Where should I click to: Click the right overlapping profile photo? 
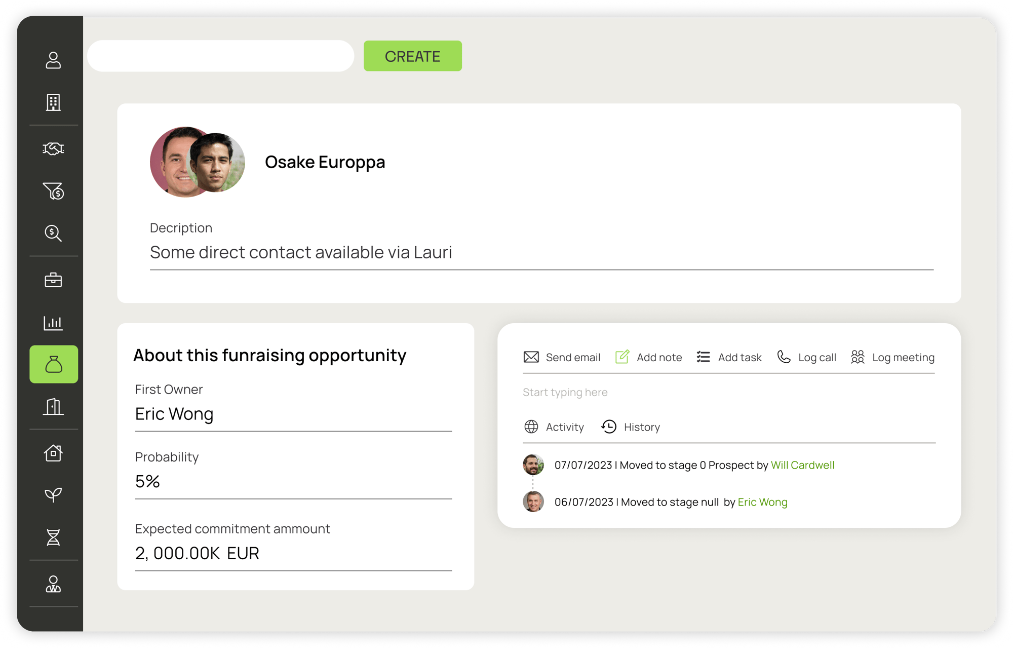(216, 162)
